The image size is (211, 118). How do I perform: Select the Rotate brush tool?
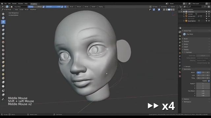(3, 78)
